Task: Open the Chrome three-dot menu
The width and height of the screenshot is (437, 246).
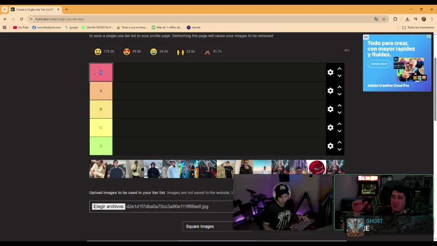Action: point(432,19)
